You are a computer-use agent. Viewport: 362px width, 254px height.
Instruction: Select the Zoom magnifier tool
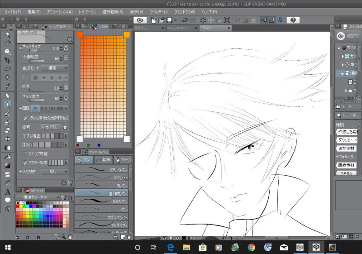(7, 34)
